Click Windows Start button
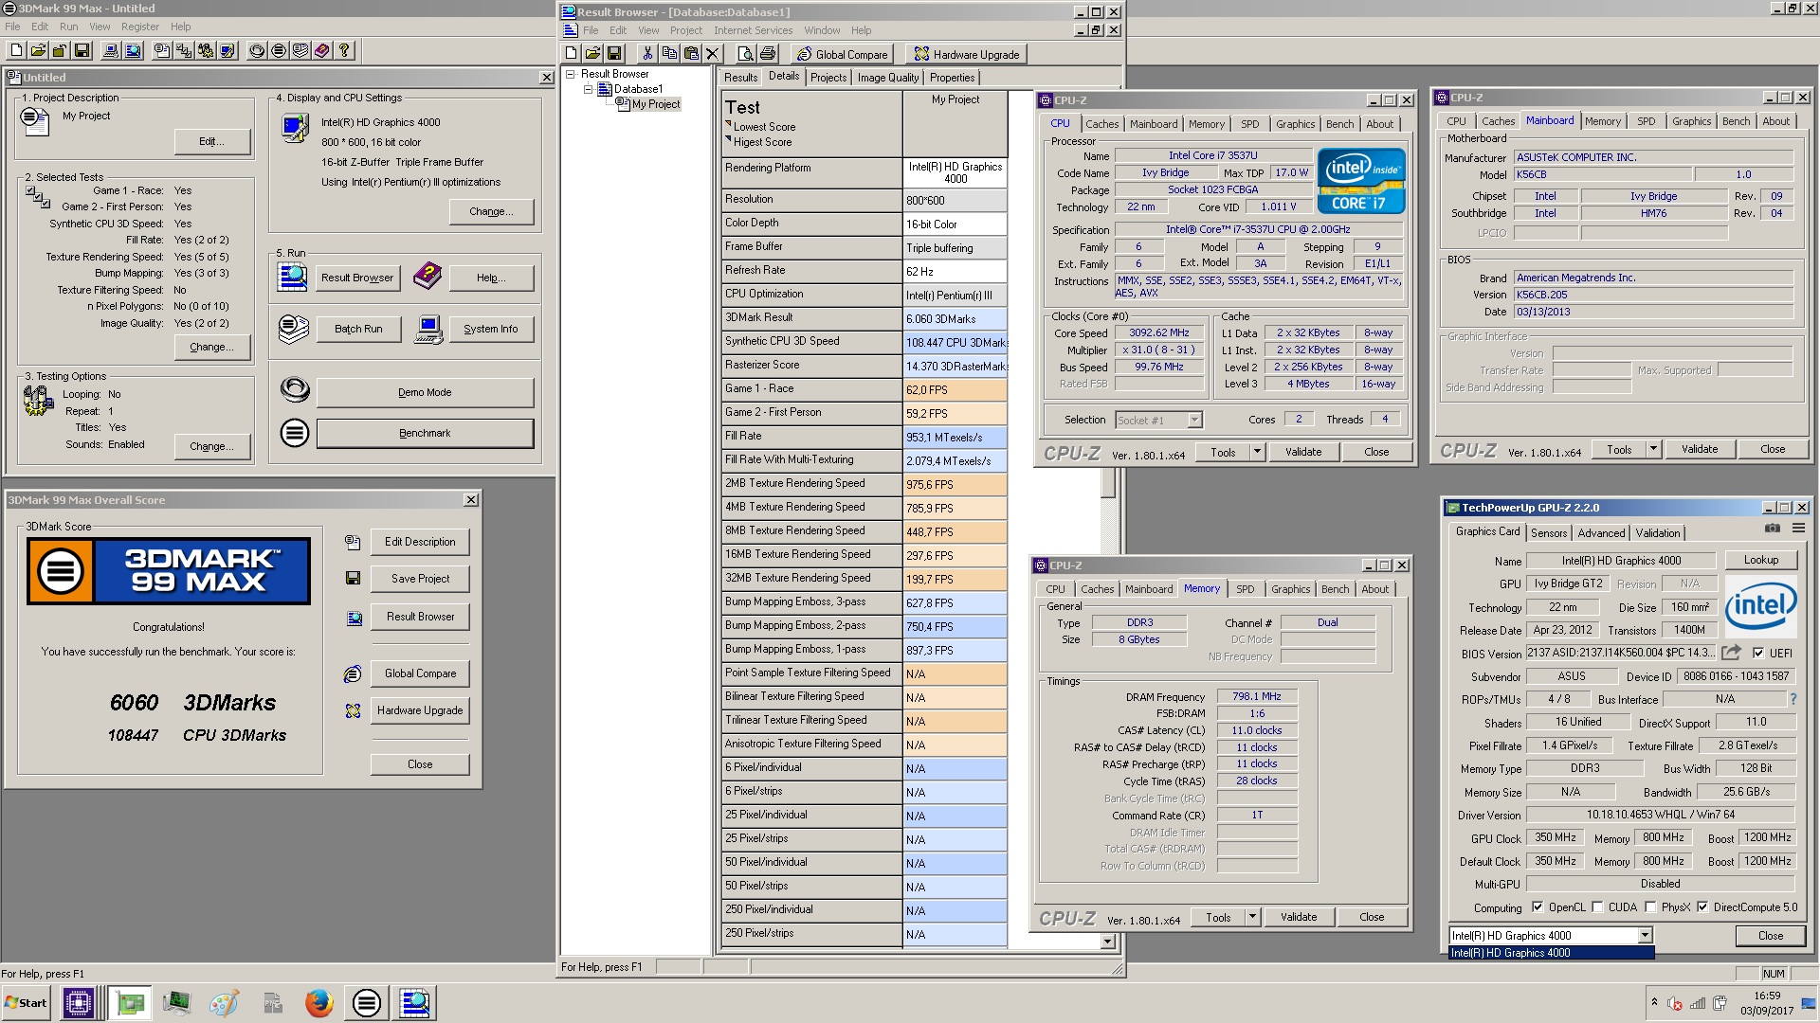This screenshot has height=1023, width=1820. point(26,1002)
